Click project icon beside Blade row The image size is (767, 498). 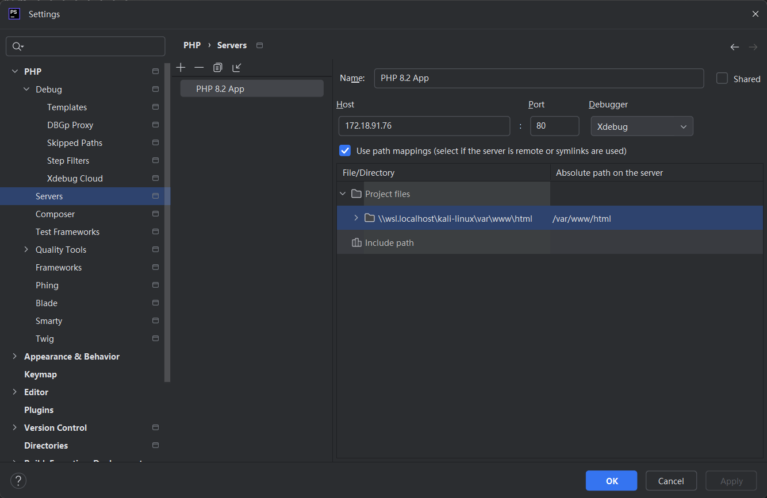155,303
